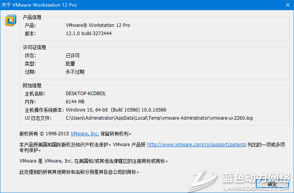Click the product name VMware Workstation 12 Pro

coord(98,25)
